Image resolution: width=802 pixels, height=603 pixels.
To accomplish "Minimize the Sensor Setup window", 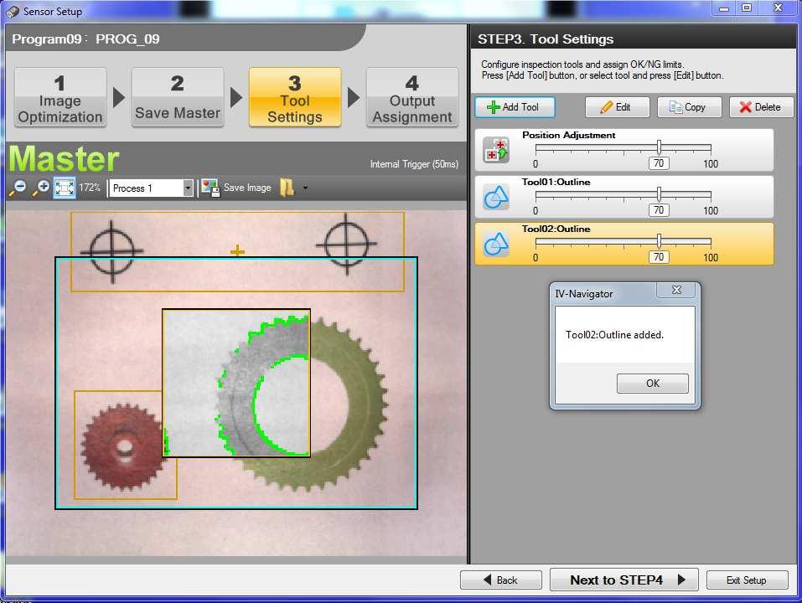I will (x=724, y=8).
